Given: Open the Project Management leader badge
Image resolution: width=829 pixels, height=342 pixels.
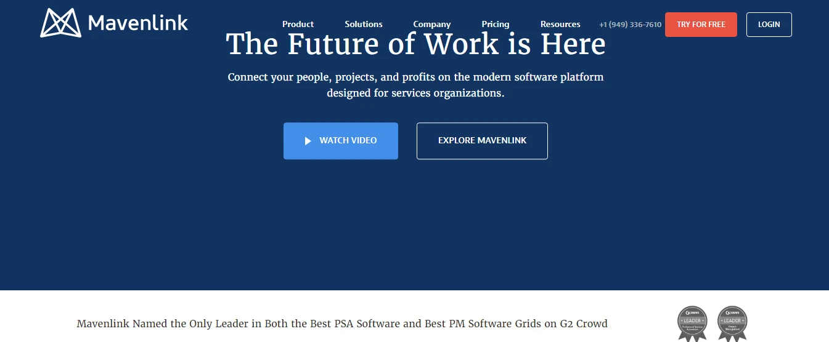Looking at the screenshot, I should [732, 322].
